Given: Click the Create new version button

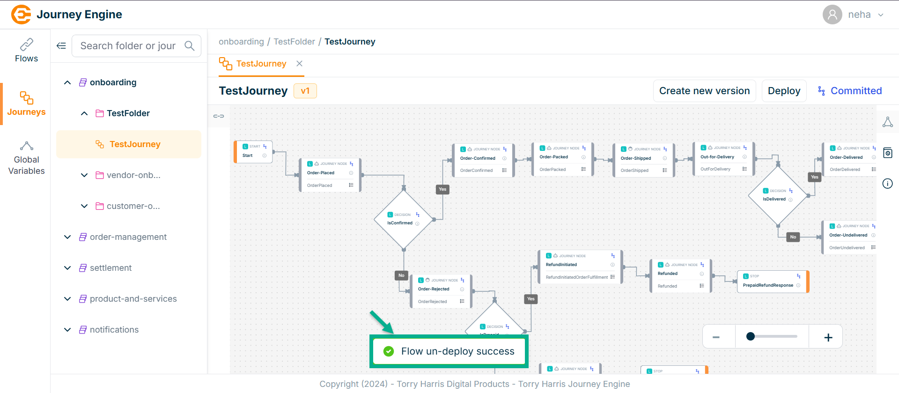Looking at the screenshot, I should pos(704,91).
